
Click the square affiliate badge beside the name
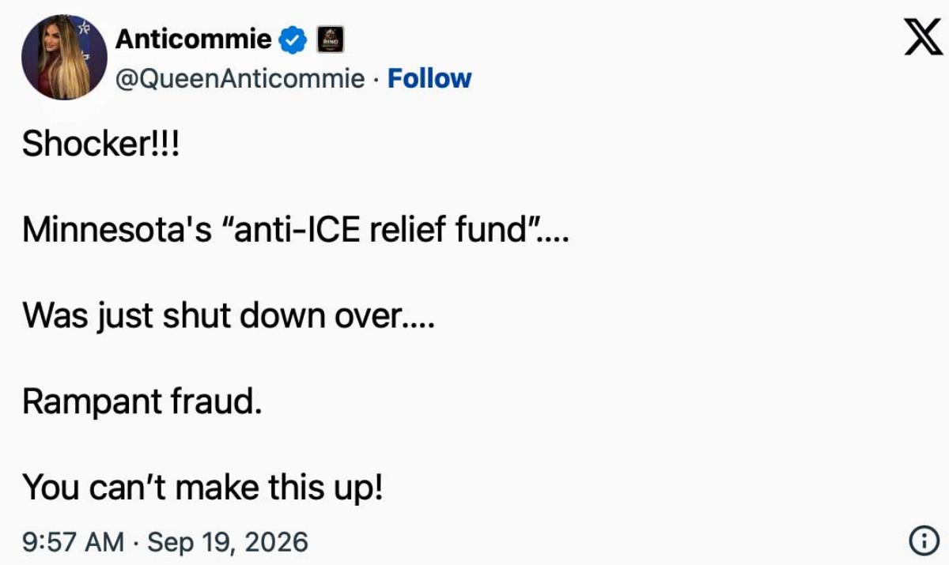331,39
